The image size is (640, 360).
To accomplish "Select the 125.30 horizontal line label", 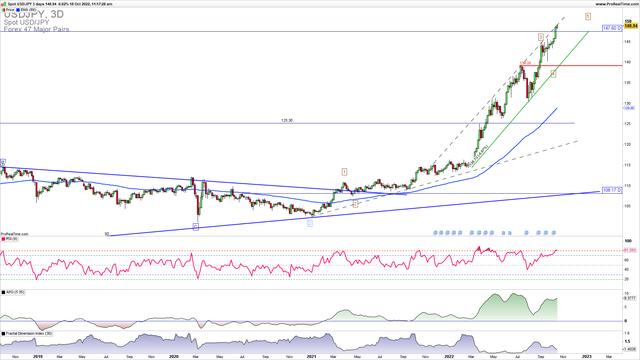I will point(287,120).
